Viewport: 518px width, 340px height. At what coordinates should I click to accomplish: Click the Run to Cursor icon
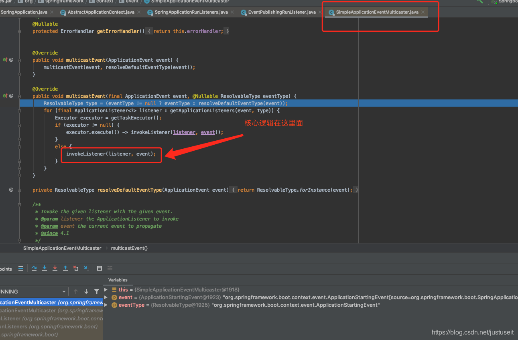(86, 268)
